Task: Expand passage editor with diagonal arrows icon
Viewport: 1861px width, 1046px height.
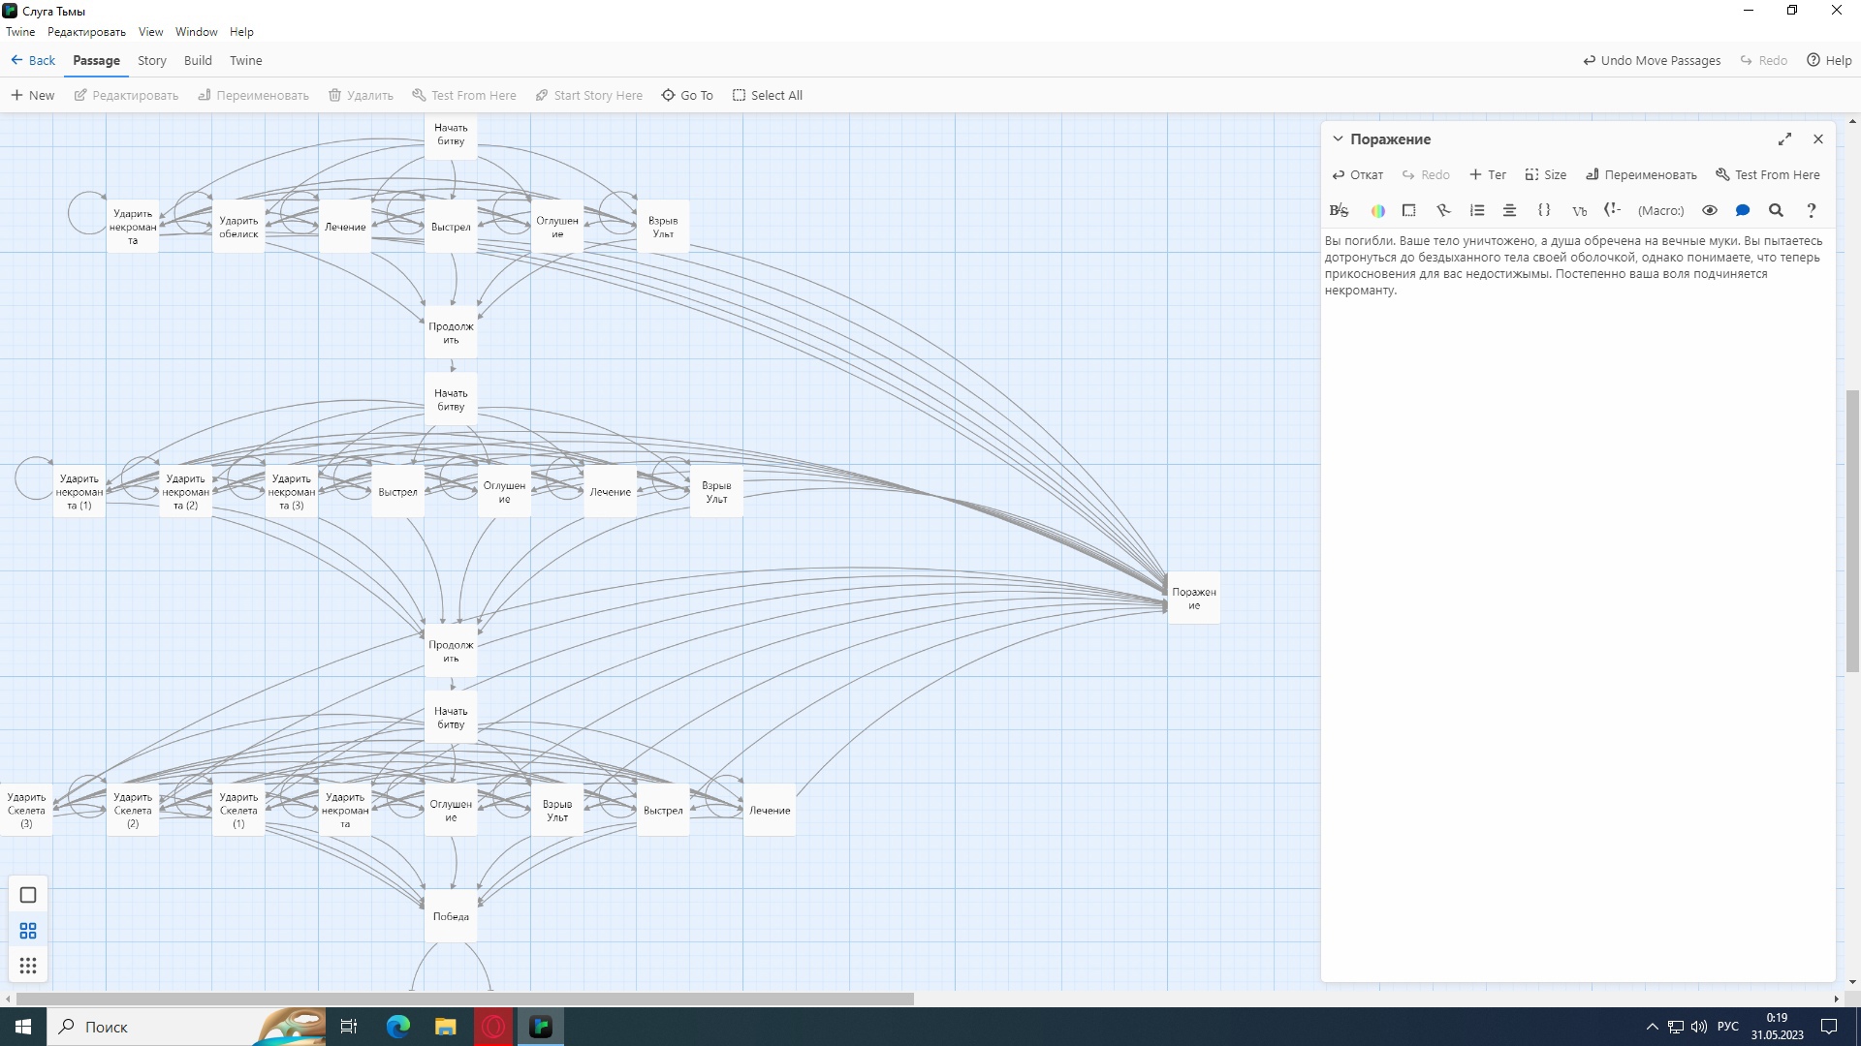Action: click(1784, 139)
